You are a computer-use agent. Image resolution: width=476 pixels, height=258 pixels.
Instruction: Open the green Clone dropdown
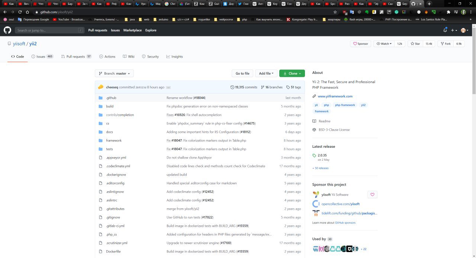292,73
